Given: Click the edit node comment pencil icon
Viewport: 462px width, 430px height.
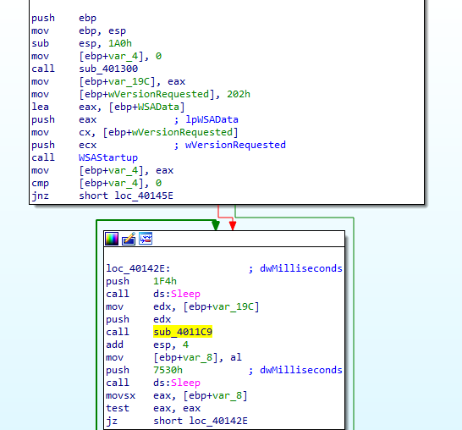Looking at the screenshot, I should 129,239.
